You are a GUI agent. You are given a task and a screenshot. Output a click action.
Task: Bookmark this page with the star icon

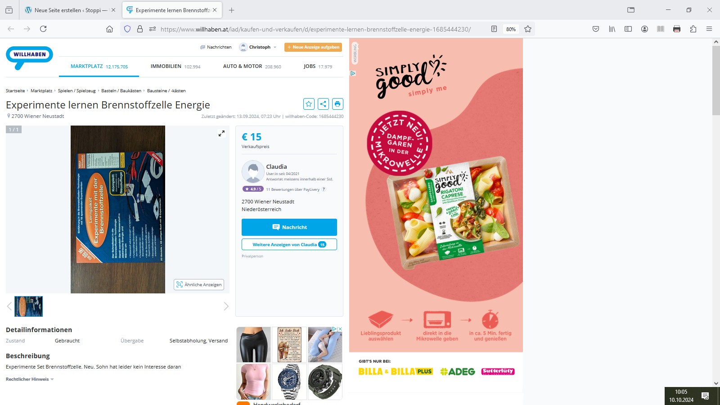point(528,29)
